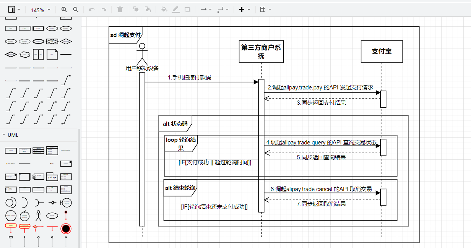Click the 'loop 轮询结果' frame label
Screen dimensions: 471x248
(181, 144)
